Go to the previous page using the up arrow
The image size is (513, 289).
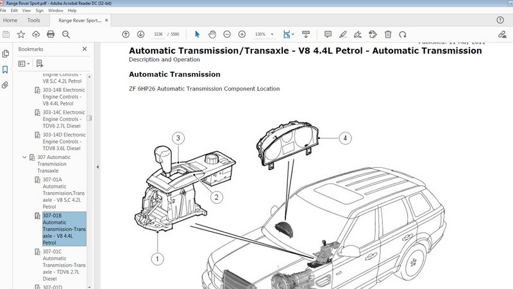coord(126,35)
